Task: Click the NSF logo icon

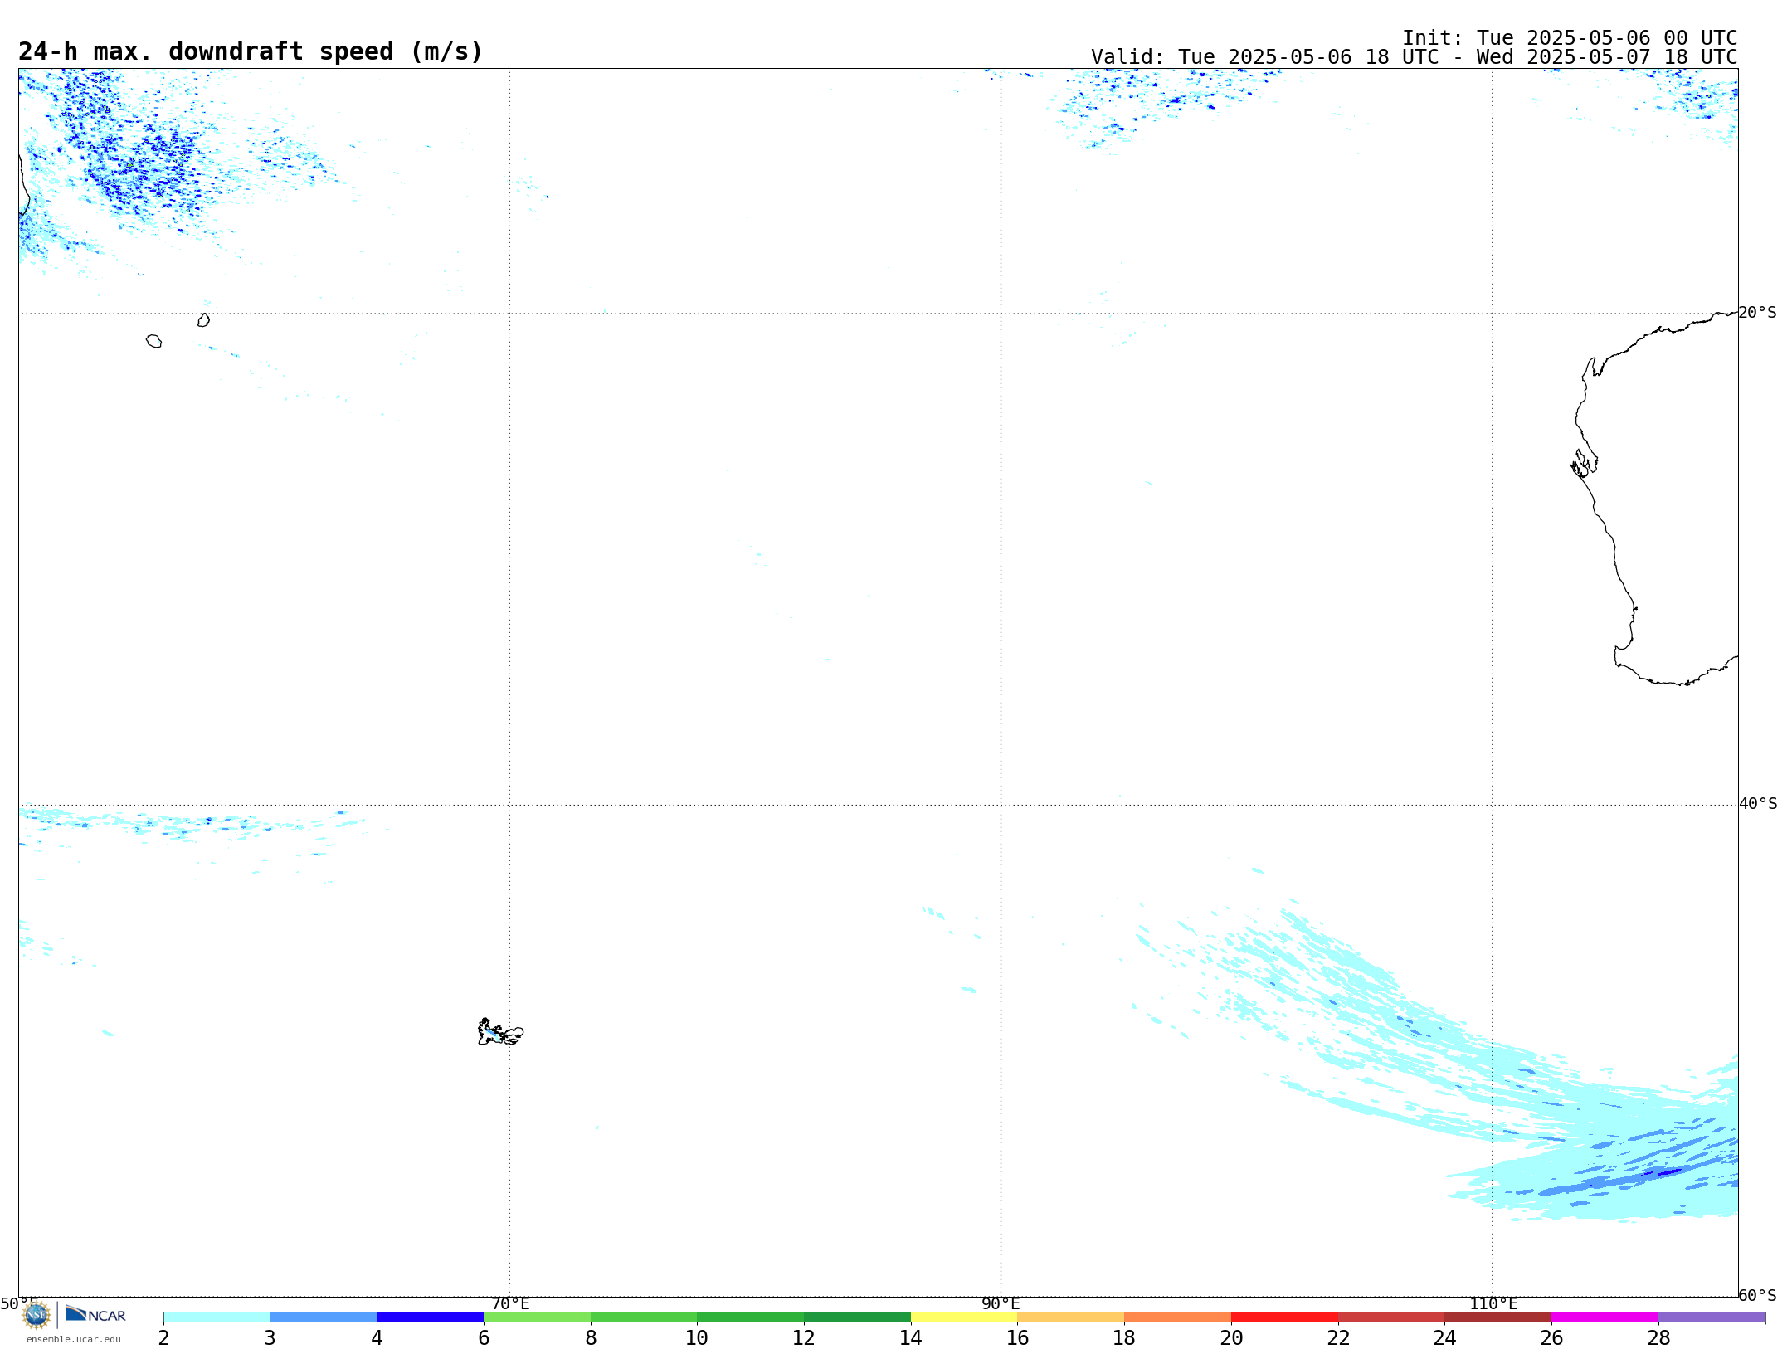Action: [37, 1314]
